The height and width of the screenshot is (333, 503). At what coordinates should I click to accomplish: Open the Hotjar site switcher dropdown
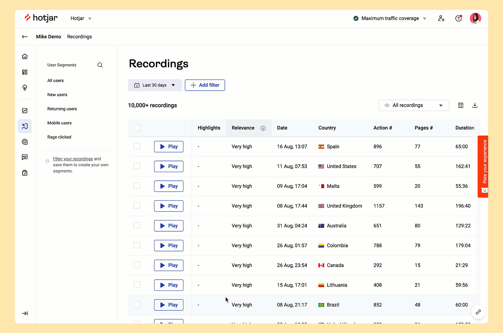[81, 18]
